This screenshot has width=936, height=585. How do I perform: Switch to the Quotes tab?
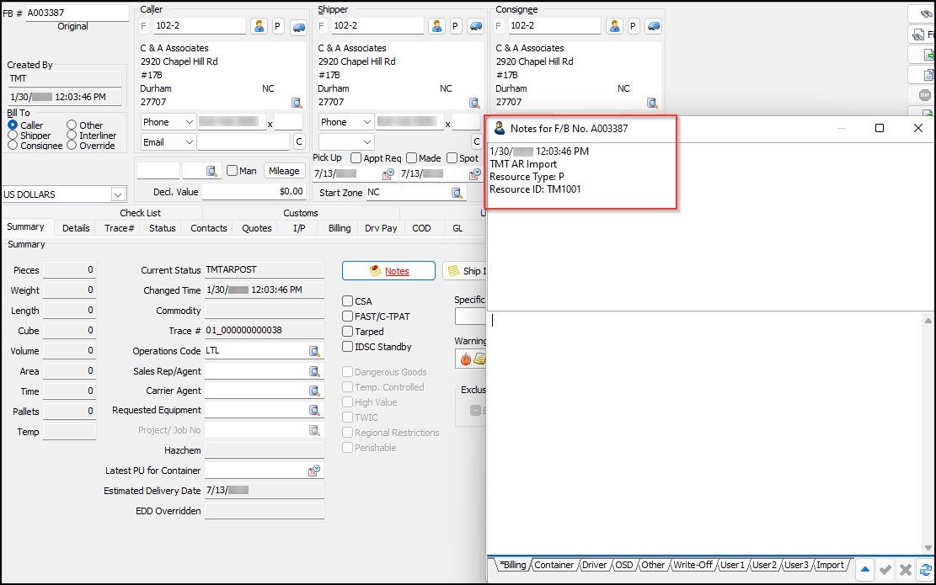point(257,228)
